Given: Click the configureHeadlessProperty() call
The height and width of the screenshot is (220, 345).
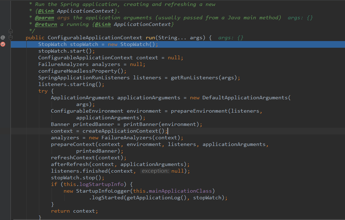Looking at the screenshot, I should point(81,71).
